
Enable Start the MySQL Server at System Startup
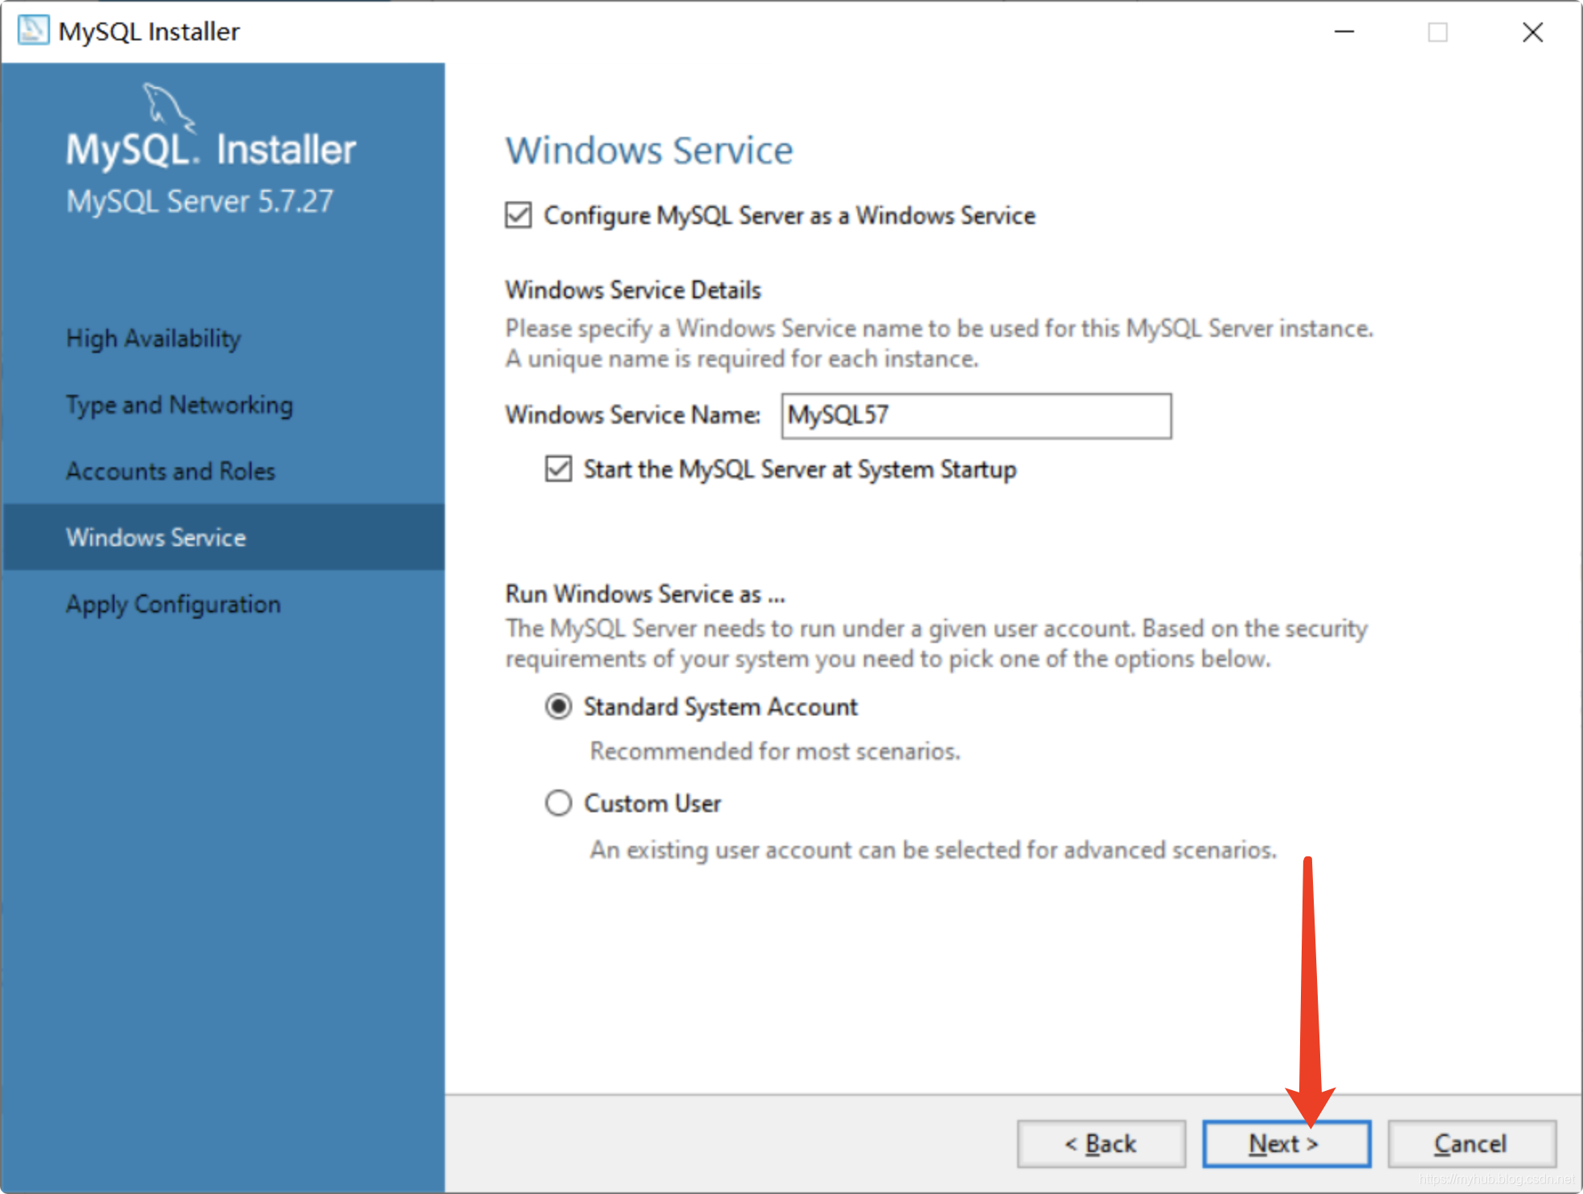pyautogui.click(x=555, y=469)
